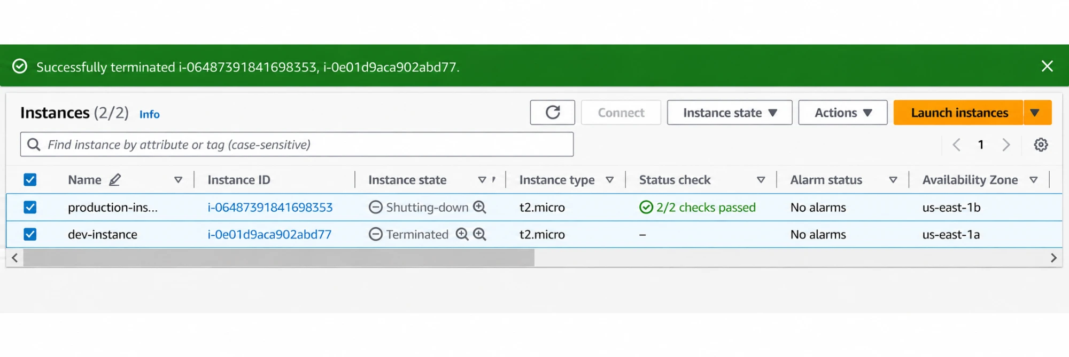Viewport: 1069px width, 357px height.
Task: Click the horizontal scrollbar thumb
Action: click(278, 258)
